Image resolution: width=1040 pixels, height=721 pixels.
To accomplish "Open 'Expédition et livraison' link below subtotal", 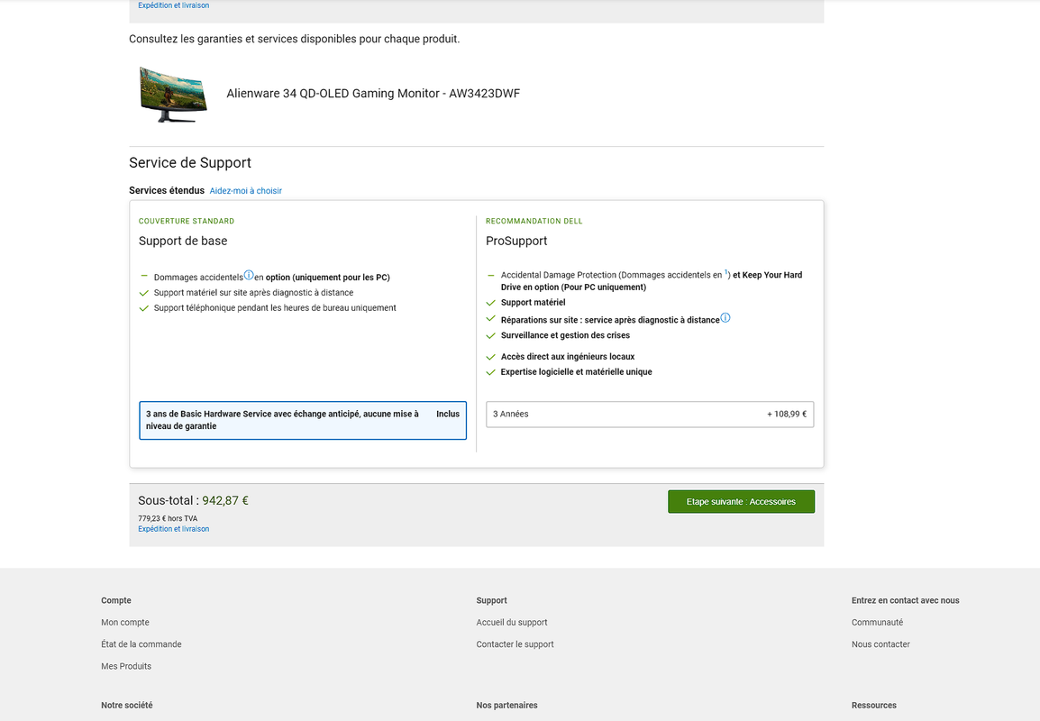I will (173, 529).
